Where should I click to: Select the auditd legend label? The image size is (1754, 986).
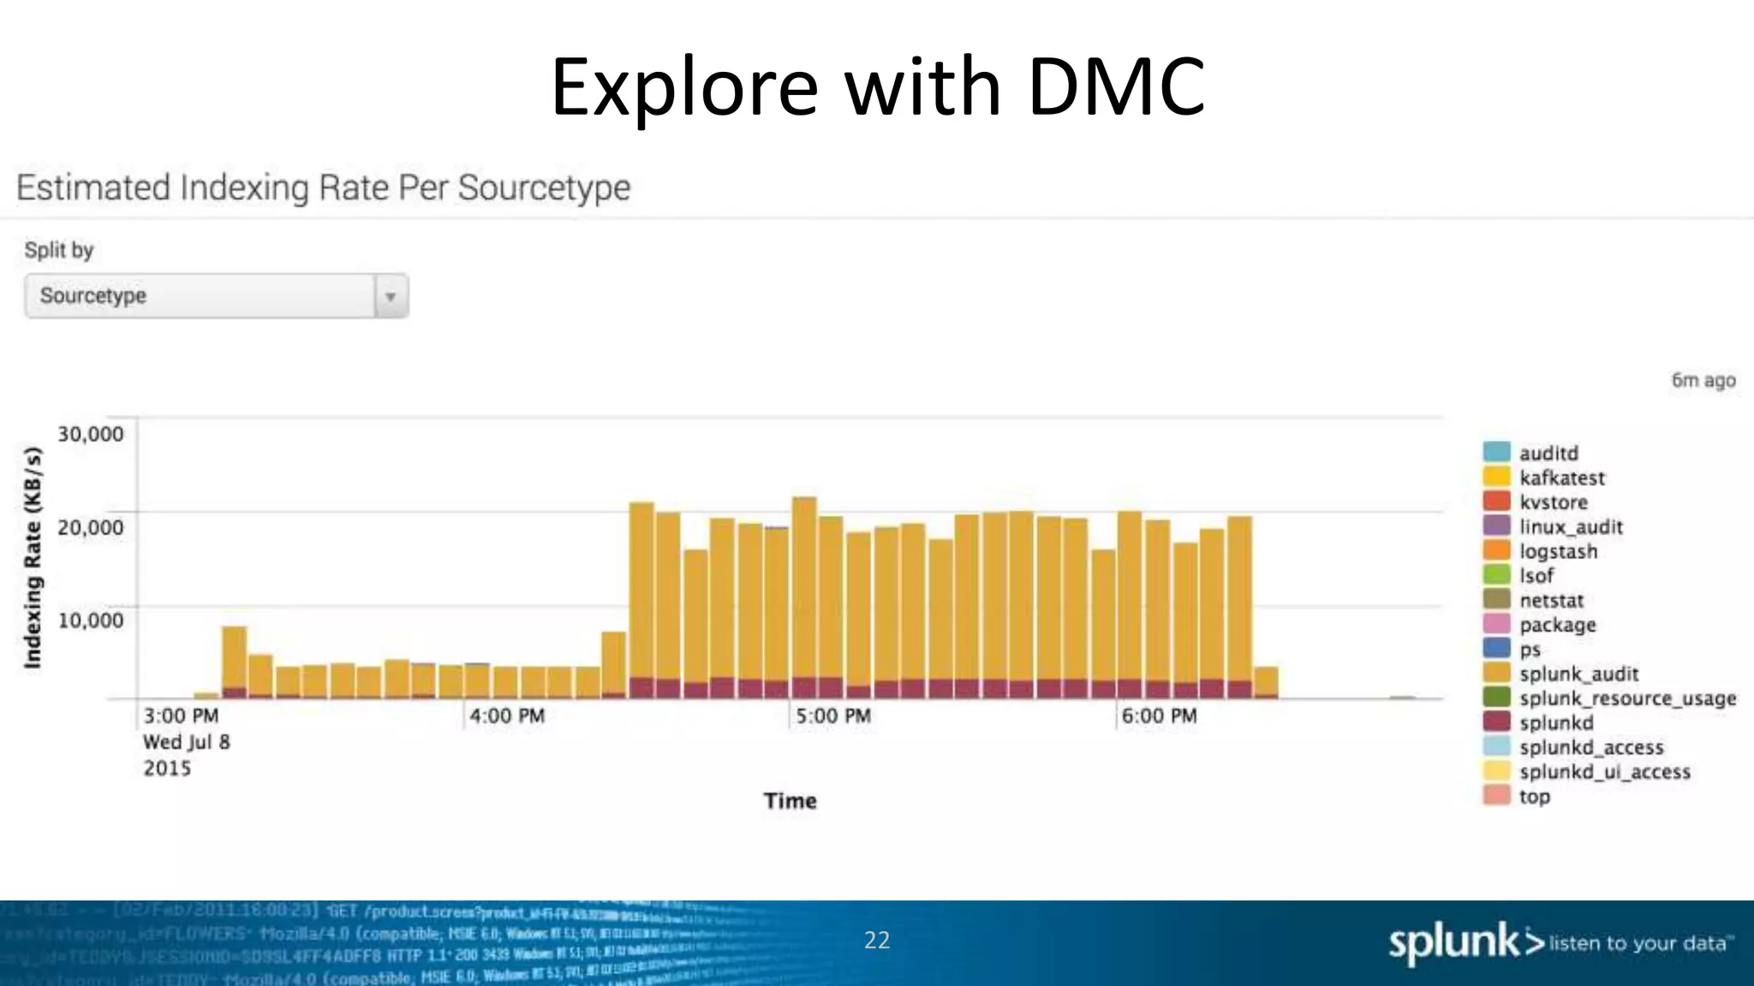click(x=1548, y=453)
